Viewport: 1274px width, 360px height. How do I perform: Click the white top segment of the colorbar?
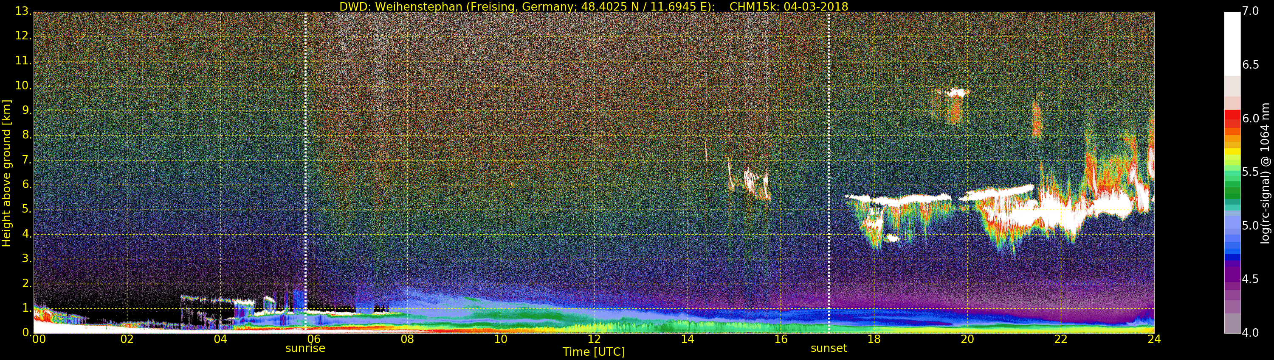tap(1232, 43)
